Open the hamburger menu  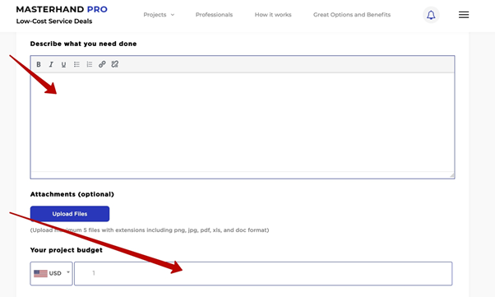(x=464, y=15)
